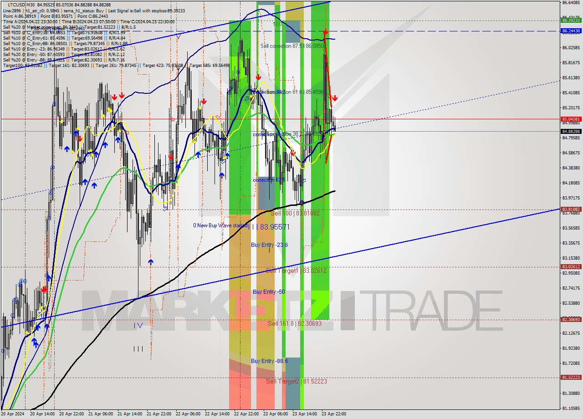Click the 86.64085 price axis label

pos(571,2)
